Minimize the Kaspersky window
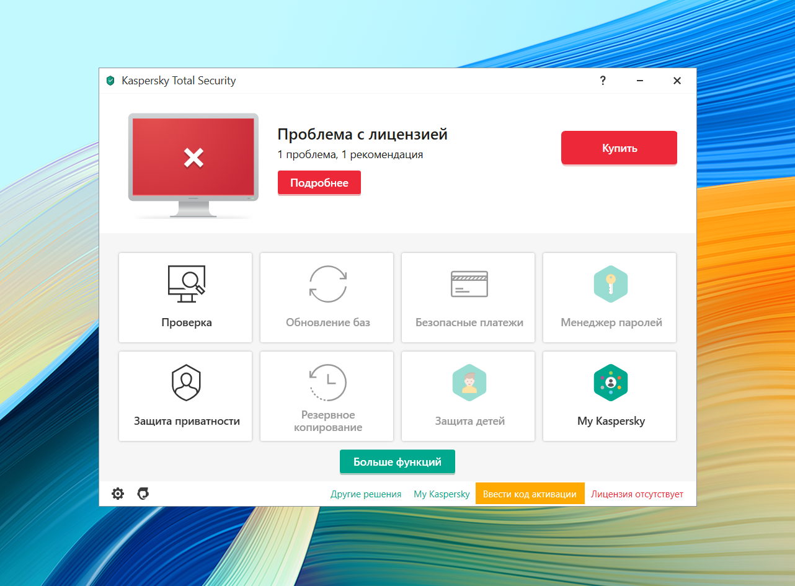The height and width of the screenshot is (586, 795). point(640,81)
